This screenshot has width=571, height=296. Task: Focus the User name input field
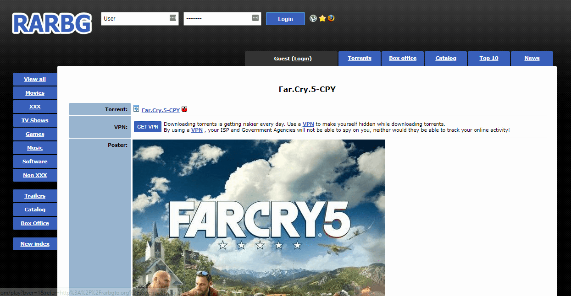tap(134, 19)
